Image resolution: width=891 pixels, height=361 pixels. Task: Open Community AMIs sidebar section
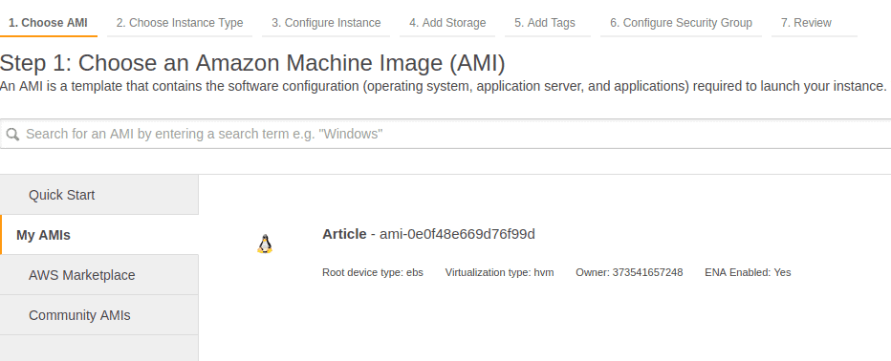point(98,315)
